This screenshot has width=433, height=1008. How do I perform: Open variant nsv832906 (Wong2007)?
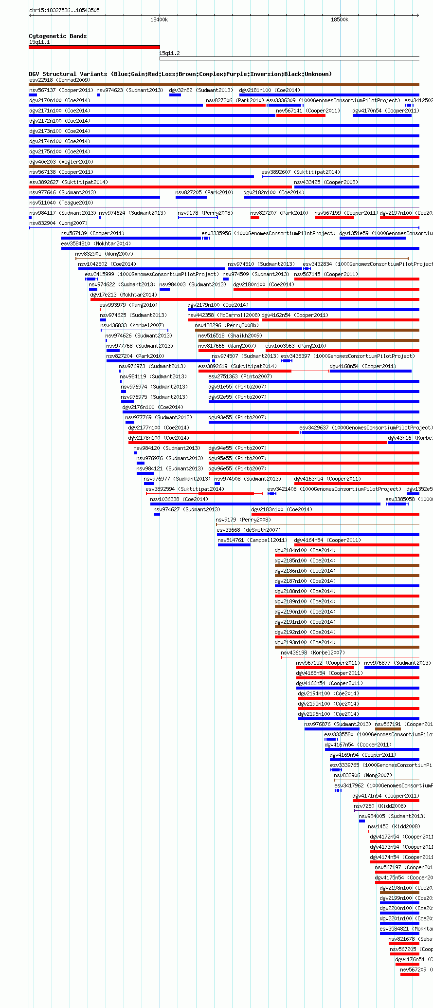point(363,775)
